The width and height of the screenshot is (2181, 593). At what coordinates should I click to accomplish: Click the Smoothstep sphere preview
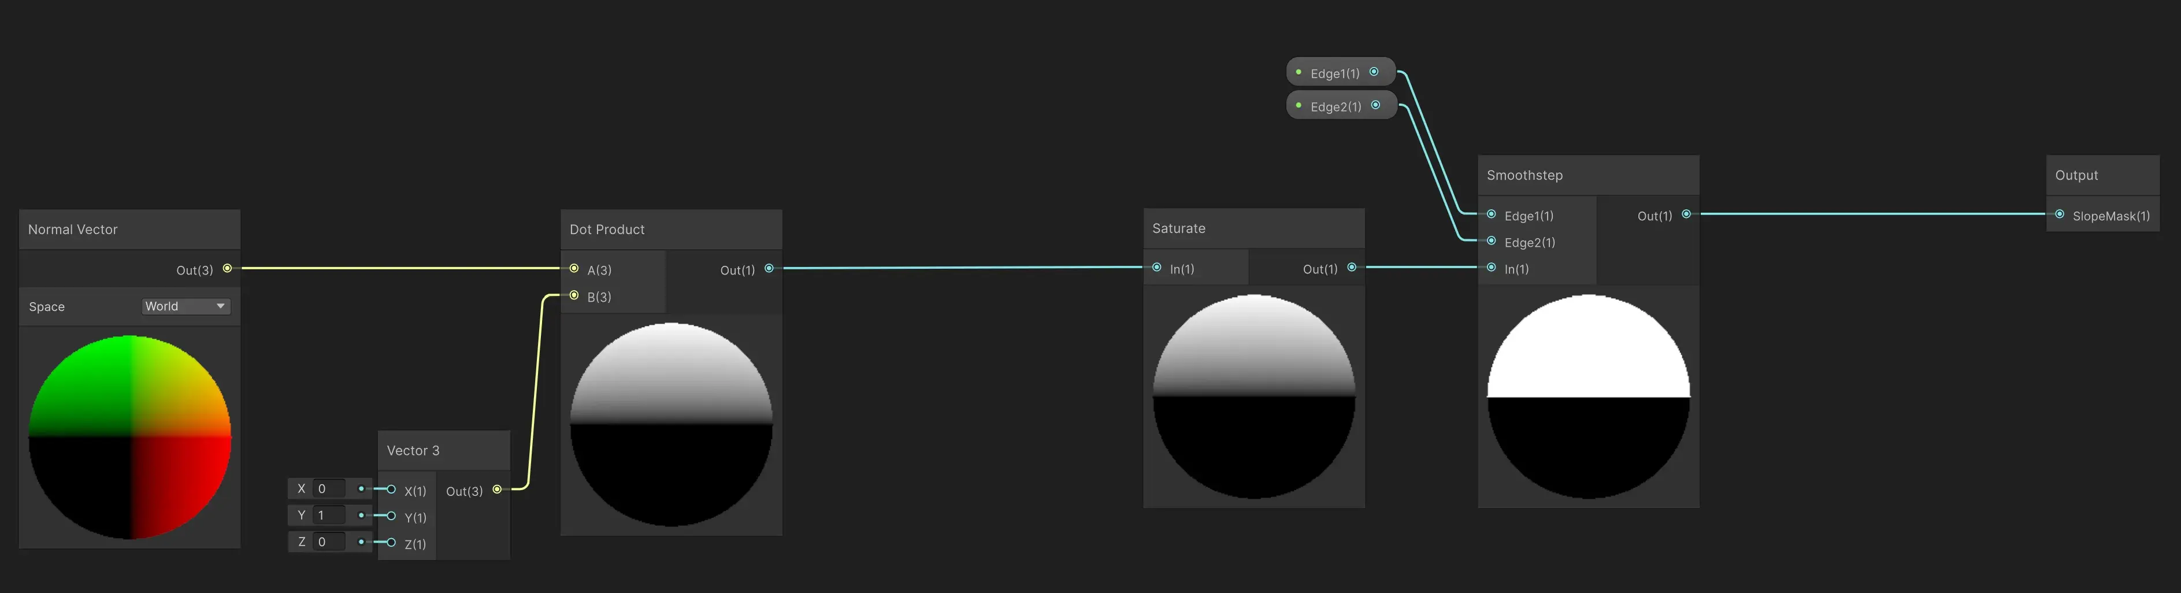1588,396
